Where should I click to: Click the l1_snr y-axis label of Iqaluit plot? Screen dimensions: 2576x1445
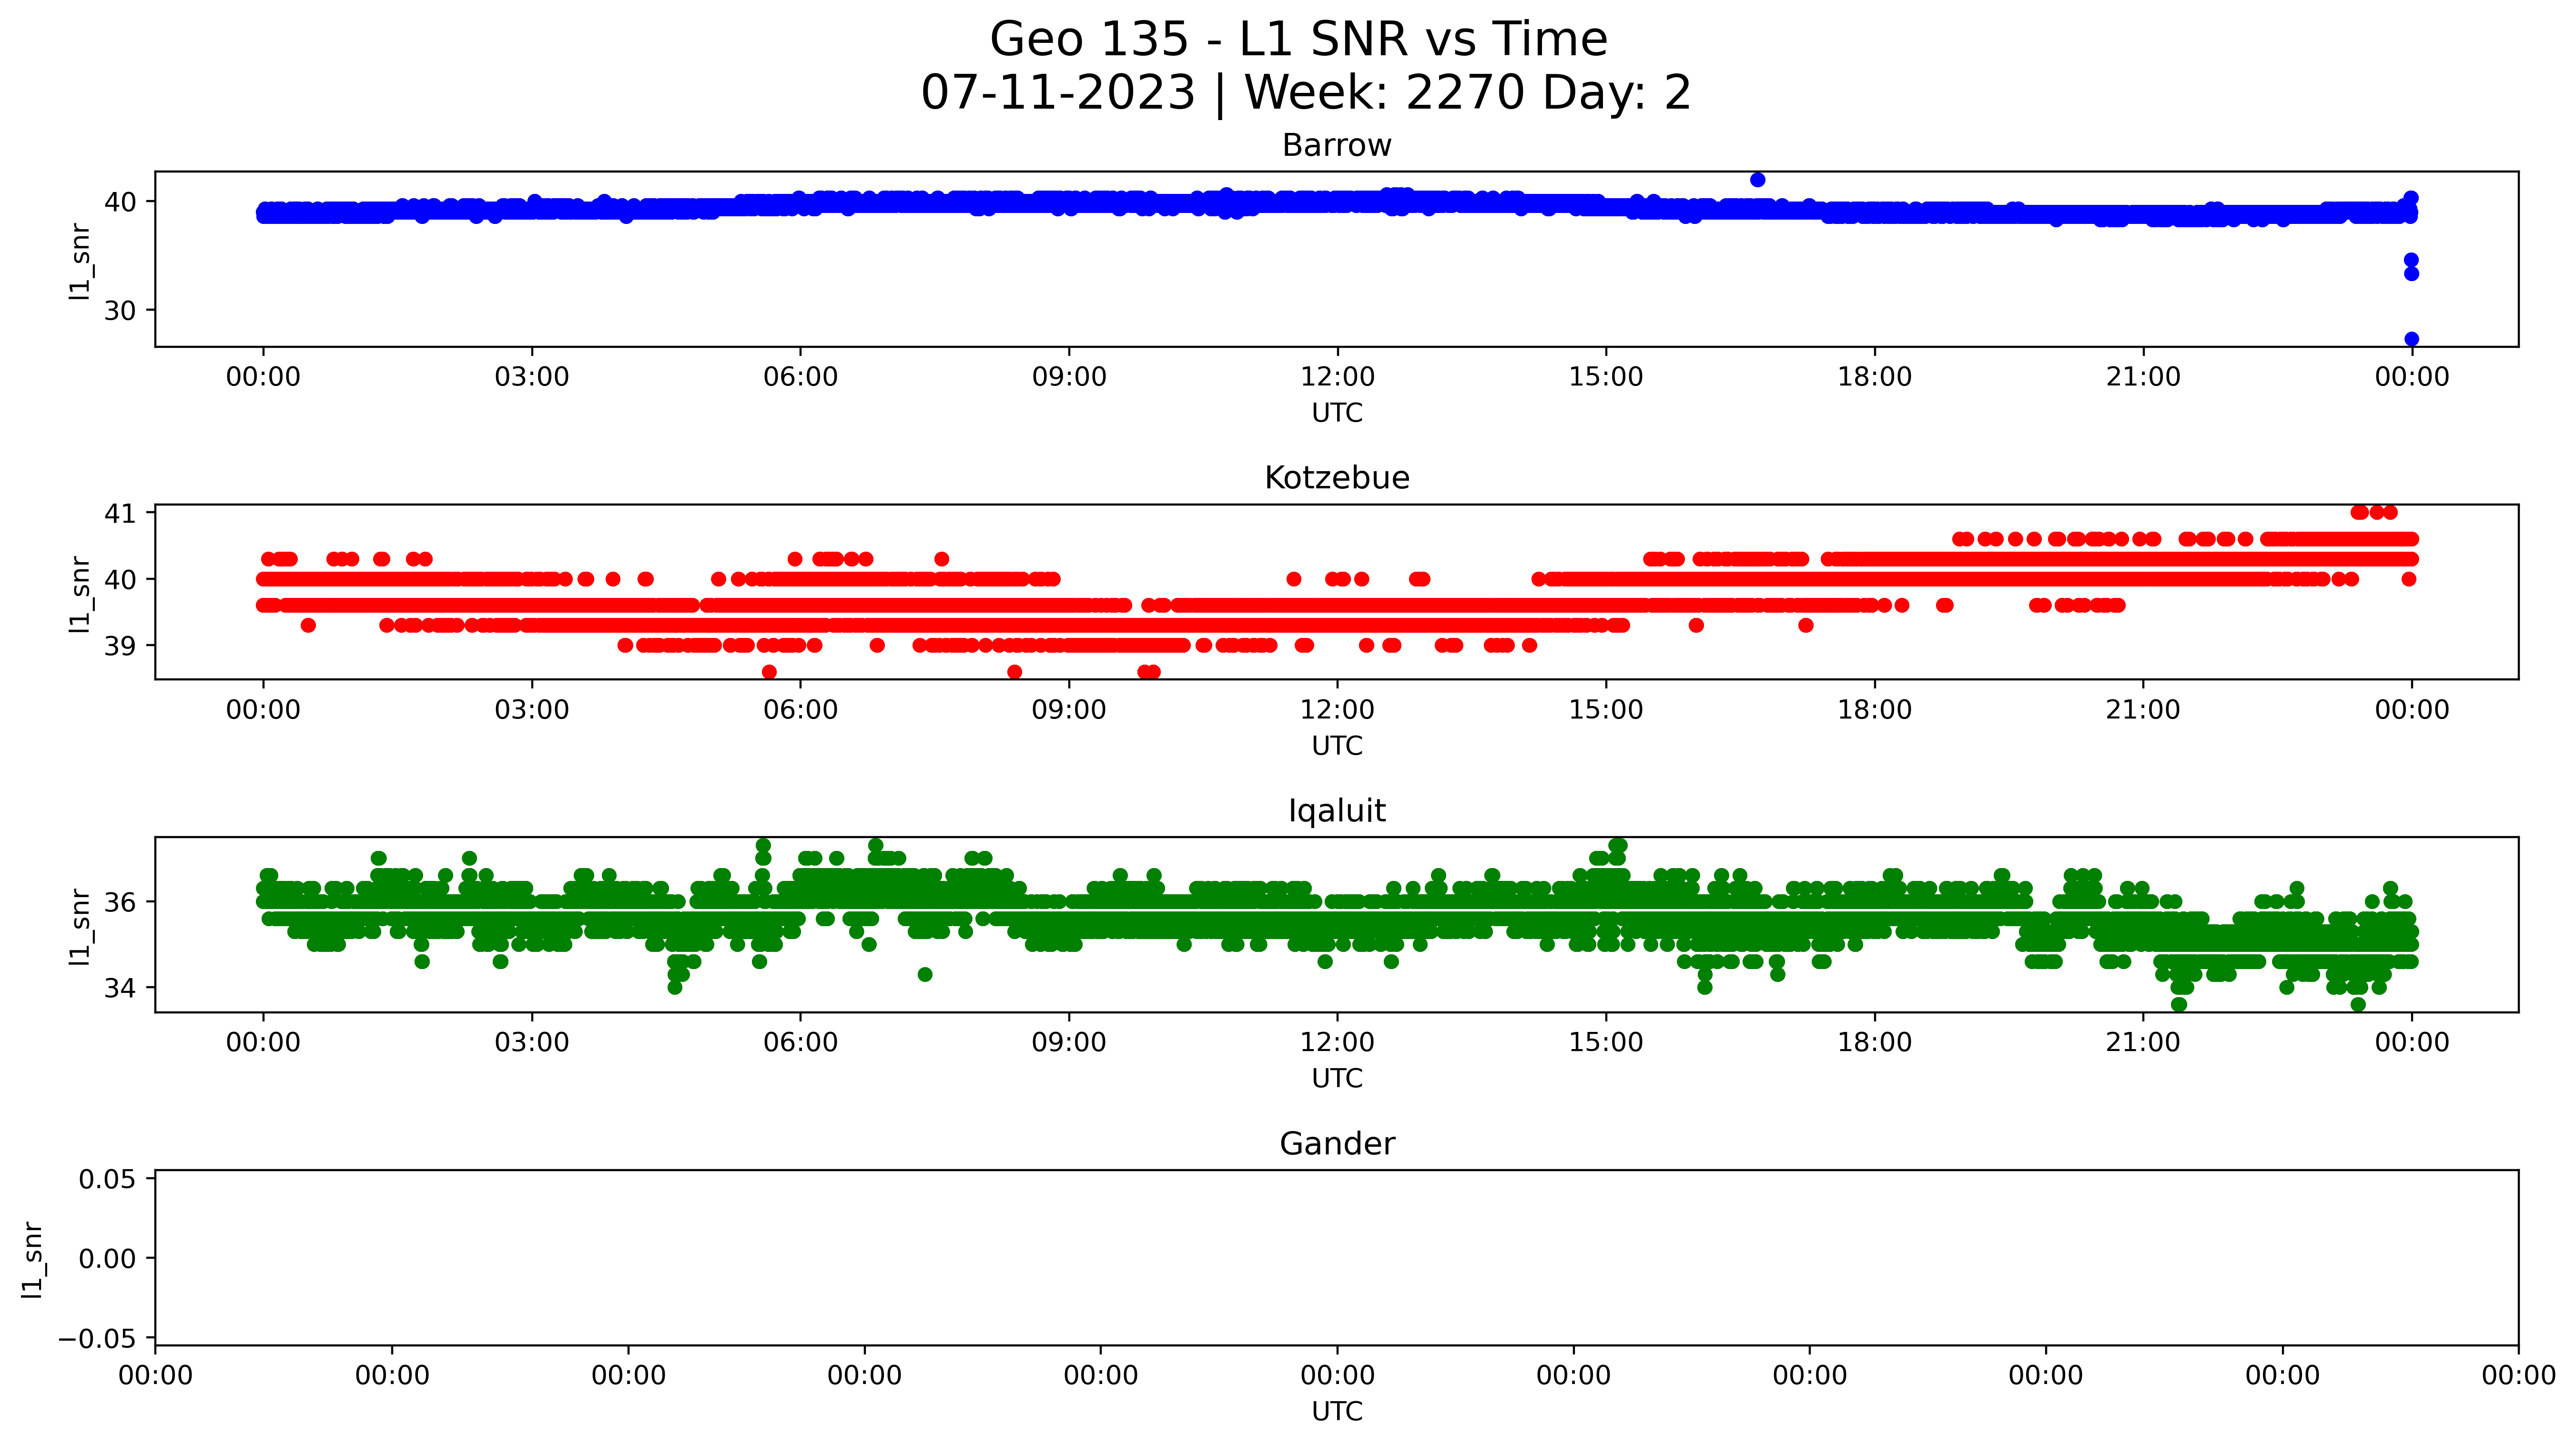pos(80,927)
